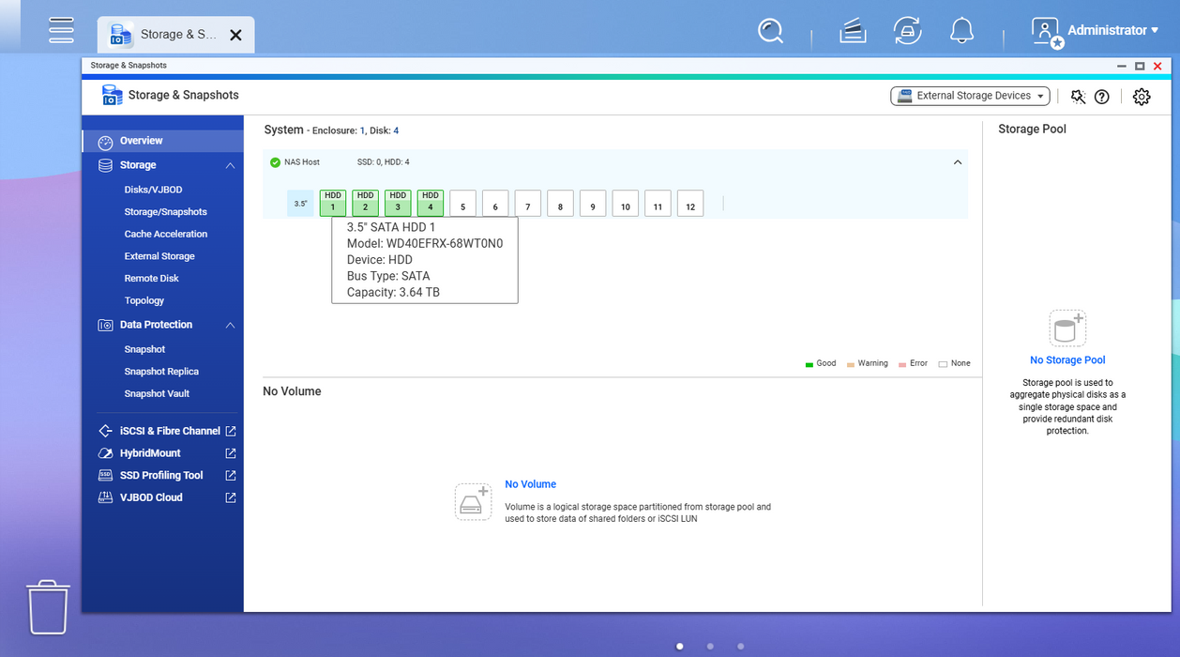Viewport: 1180px width, 657px height.
Task: Open background tasks icon in top bar
Action: 853,31
